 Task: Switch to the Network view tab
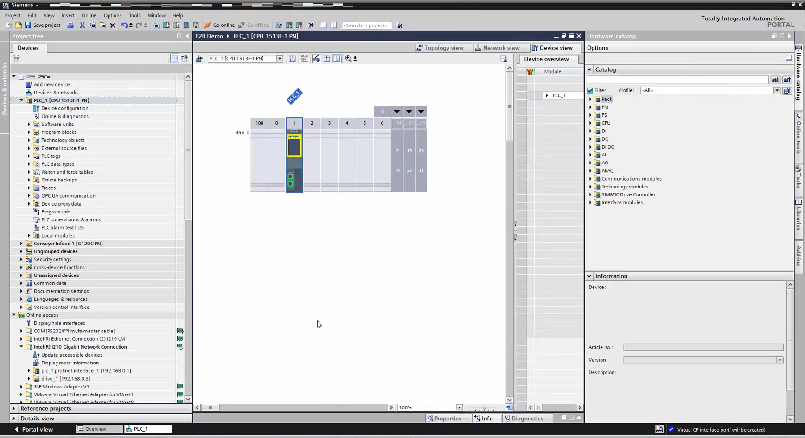(497, 48)
